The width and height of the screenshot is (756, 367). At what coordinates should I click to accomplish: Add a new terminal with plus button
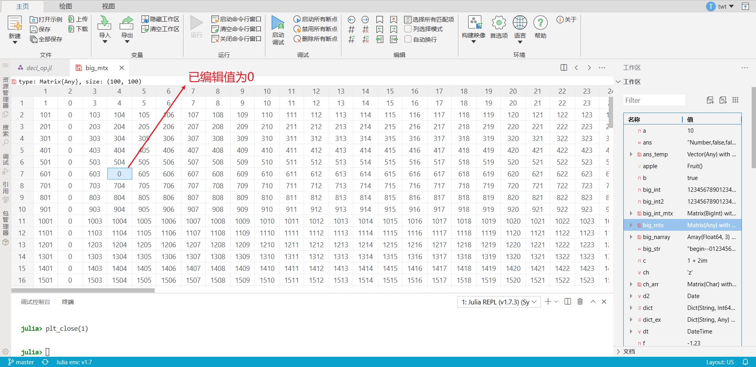[x=548, y=302]
